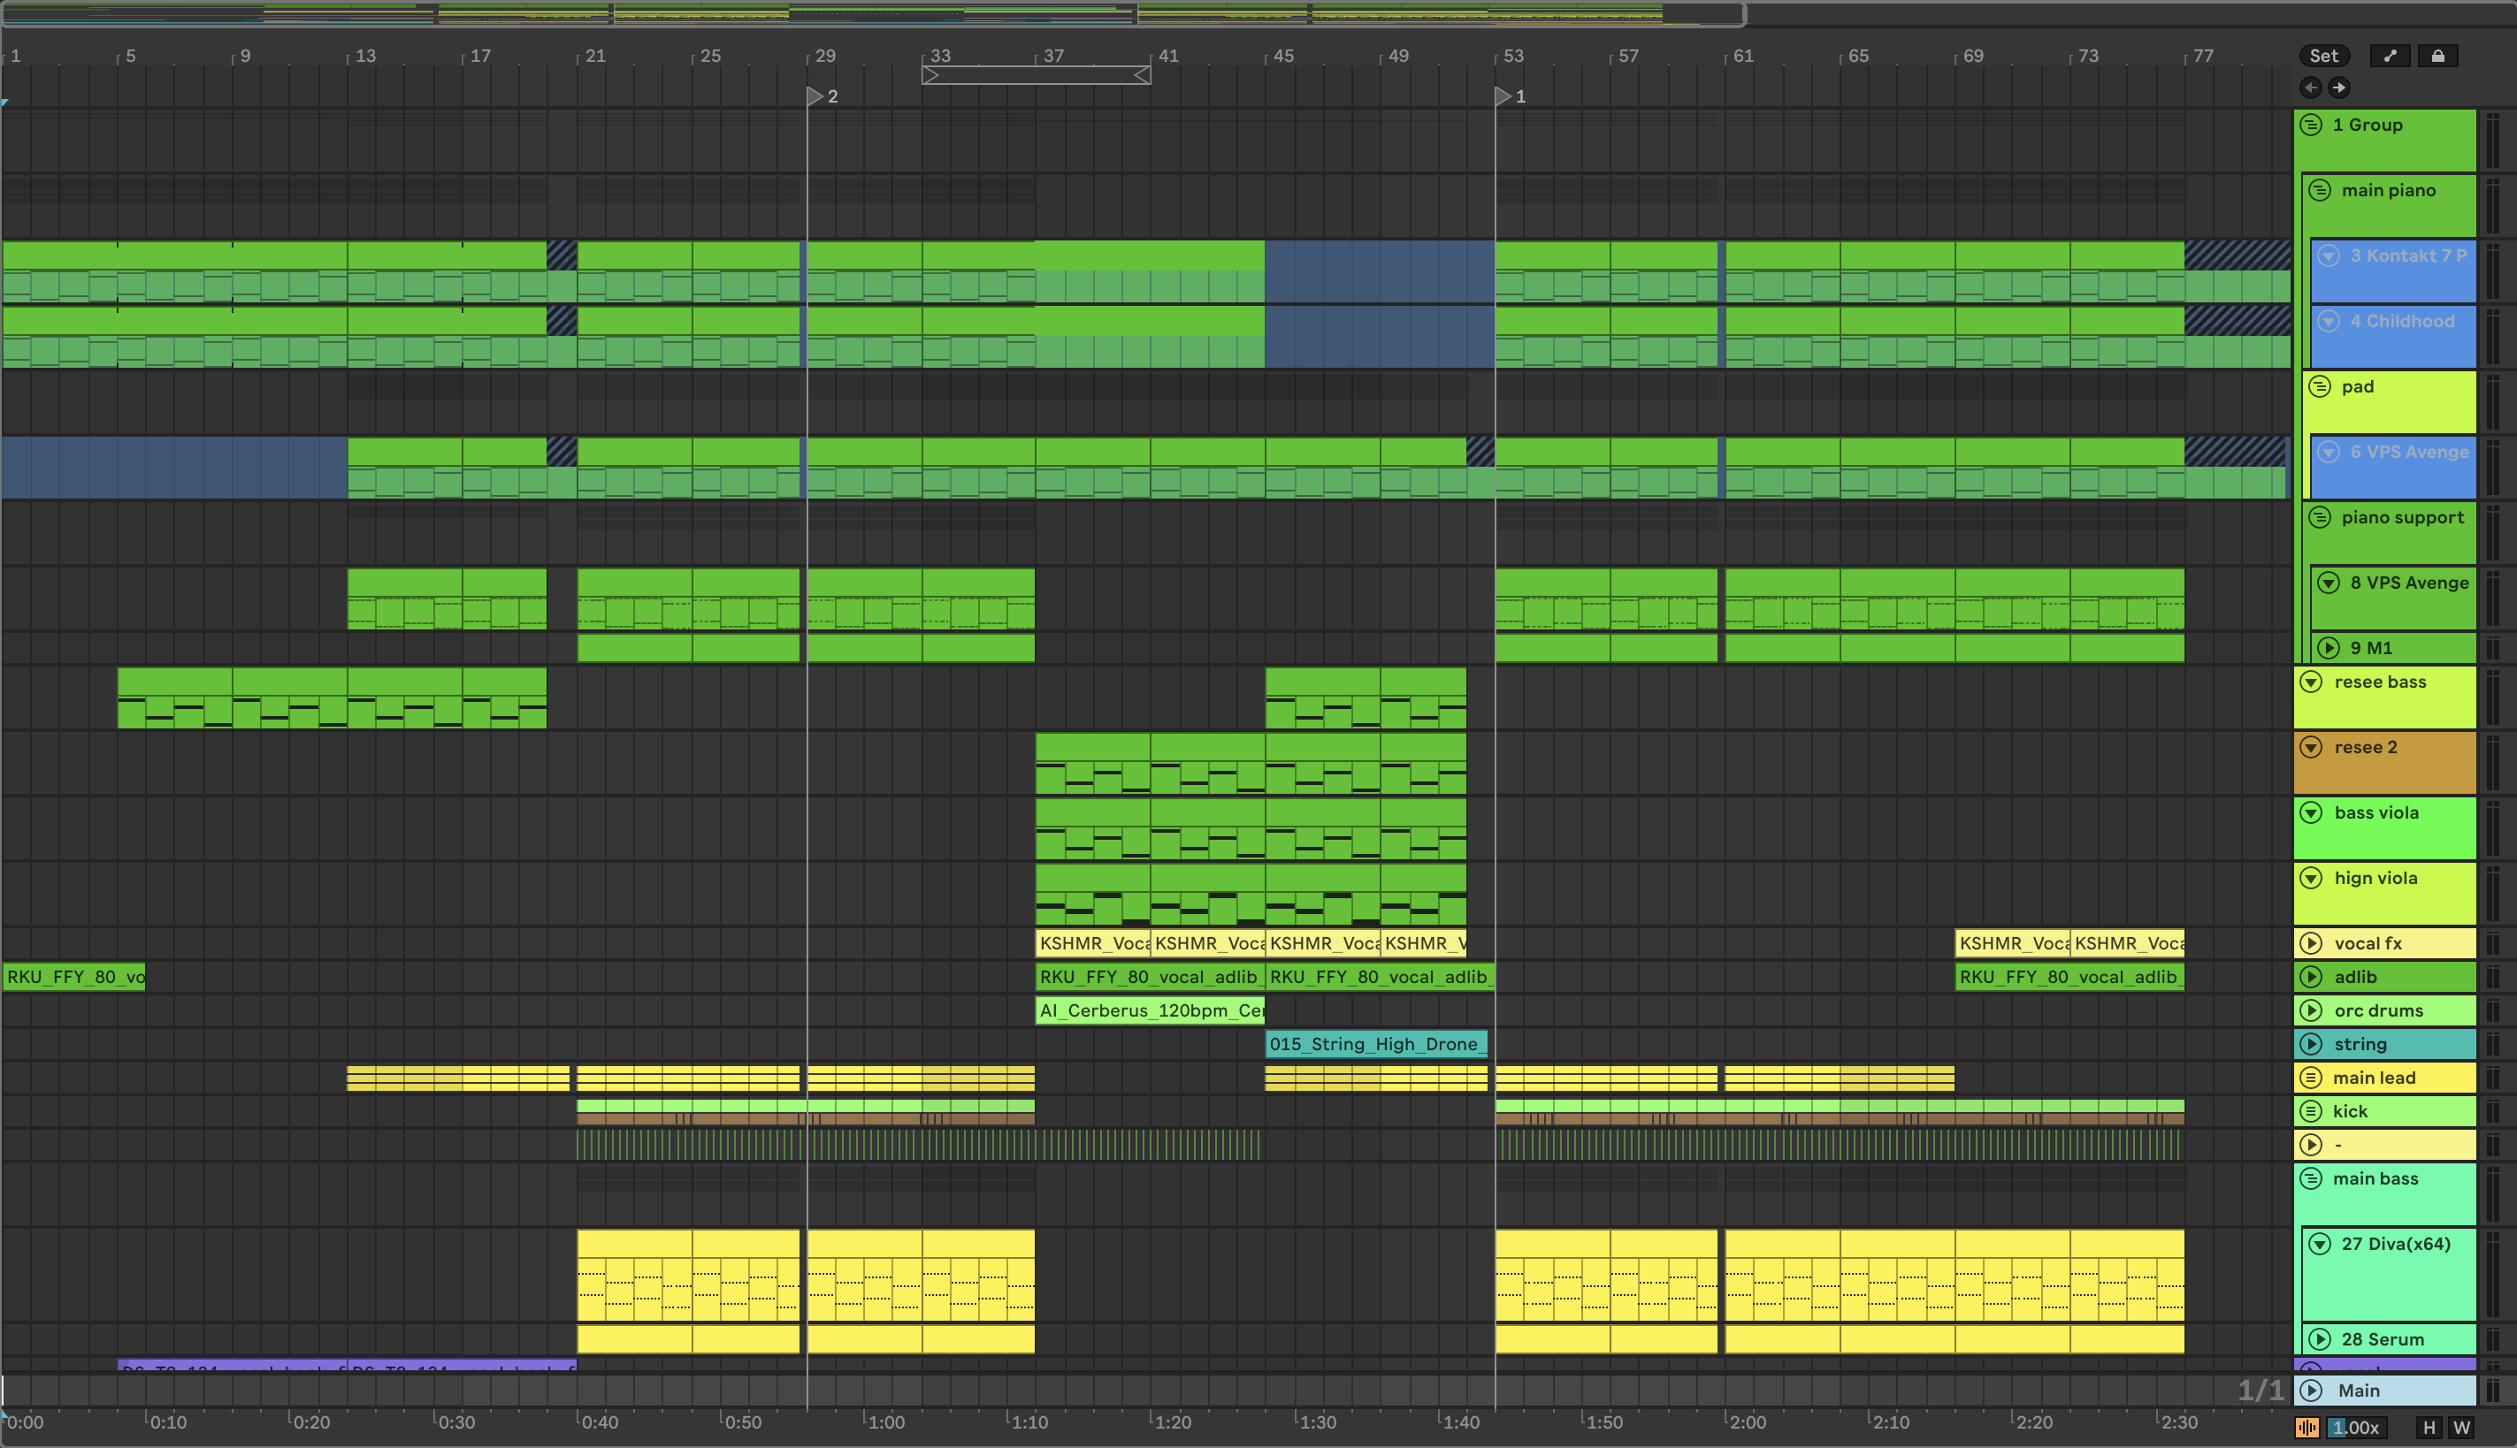
Task: Click the orc drums track arrow icon
Action: pos(2312,1011)
